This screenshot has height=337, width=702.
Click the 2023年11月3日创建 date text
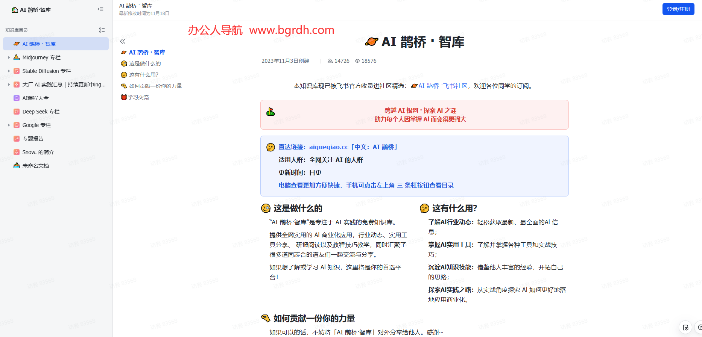point(286,61)
